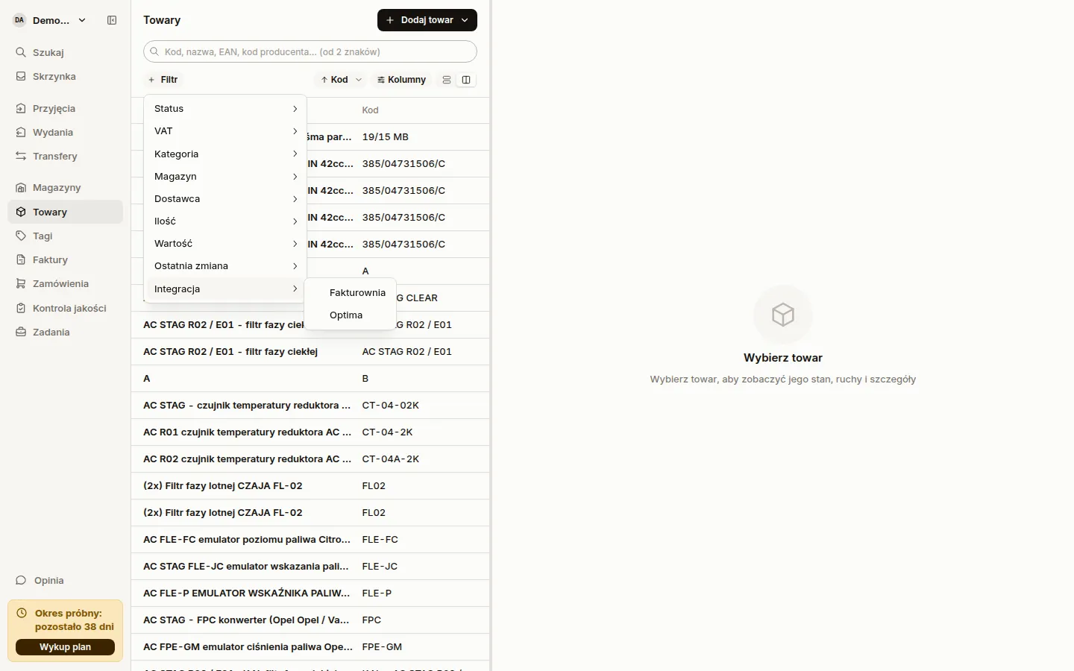The width and height of the screenshot is (1074, 671).
Task: Click the Tagi tag icon
Action: [21, 236]
